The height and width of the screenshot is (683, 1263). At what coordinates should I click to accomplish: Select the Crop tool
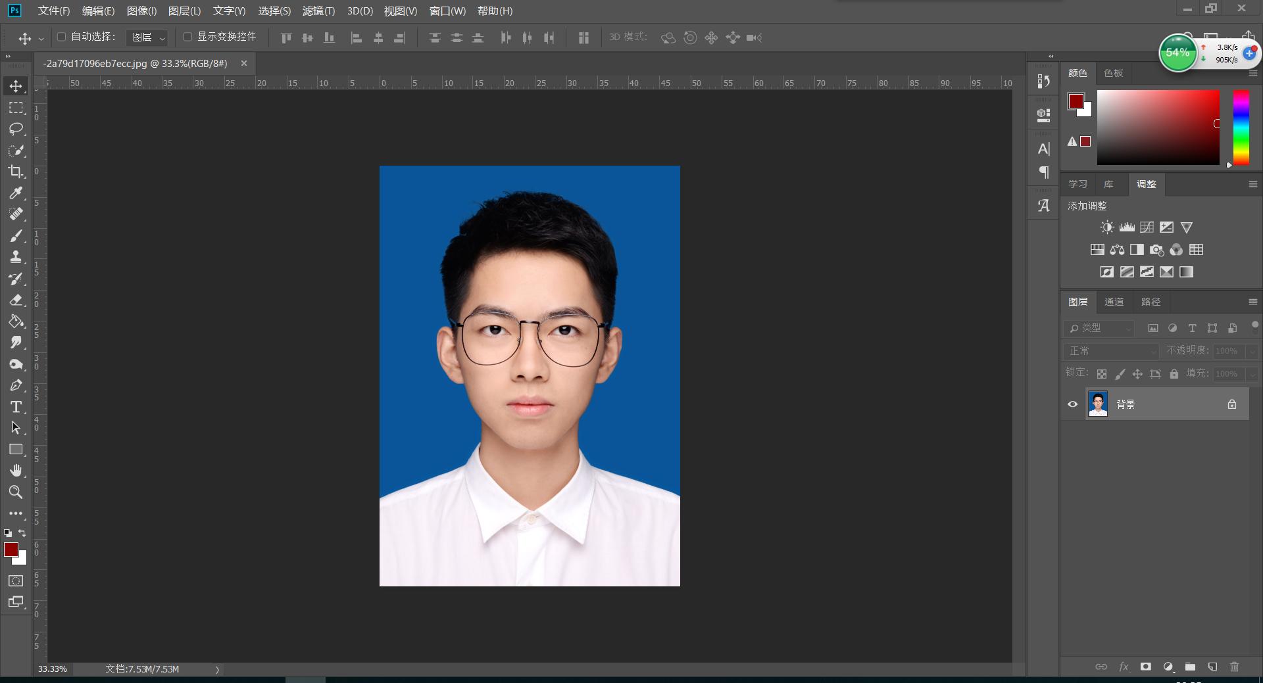pos(16,172)
